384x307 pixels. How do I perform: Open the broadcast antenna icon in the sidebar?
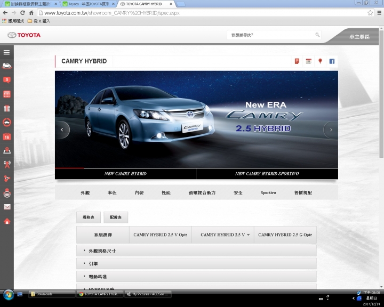click(x=6, y=164)
